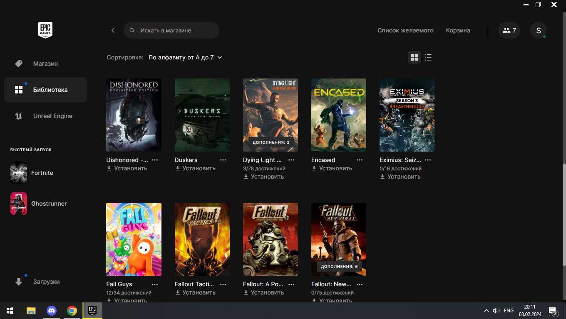Open Fallout Tactics game cover
The image size is (566, 319).
[x=202, y=239]
